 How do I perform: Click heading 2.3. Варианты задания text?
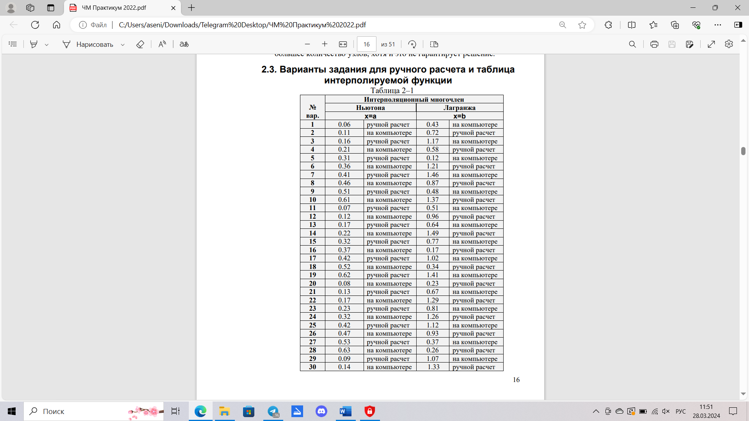[x=388, y=75]
